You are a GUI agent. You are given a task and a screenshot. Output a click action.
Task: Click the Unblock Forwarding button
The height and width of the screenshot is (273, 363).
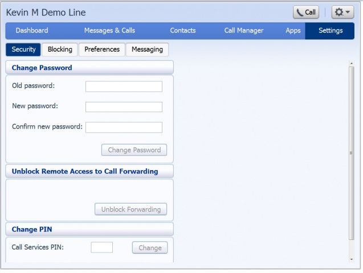tap(131, 209)
